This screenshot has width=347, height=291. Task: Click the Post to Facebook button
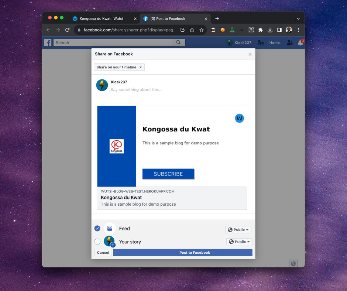pos(183,253)
